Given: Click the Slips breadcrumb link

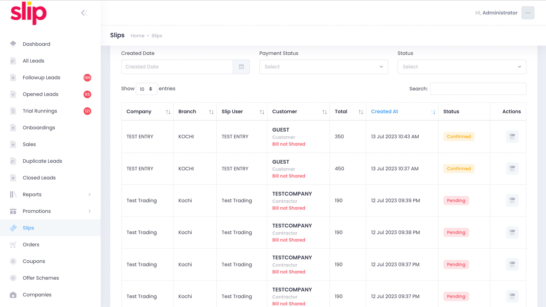Looking at the screenshot, I should pos(157,36).
